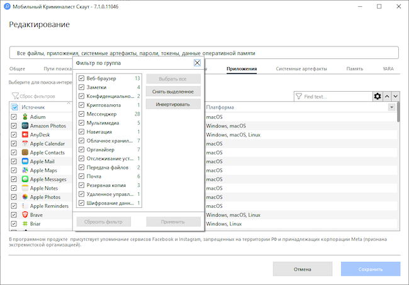
Task: Click the Применить button
Action: point(173,222)
